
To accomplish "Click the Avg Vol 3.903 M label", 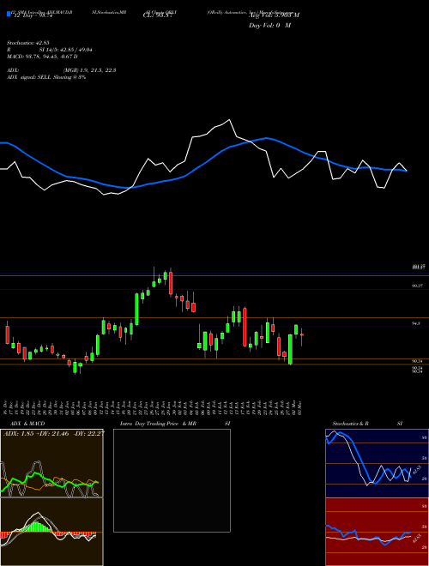I will (274, 15).
